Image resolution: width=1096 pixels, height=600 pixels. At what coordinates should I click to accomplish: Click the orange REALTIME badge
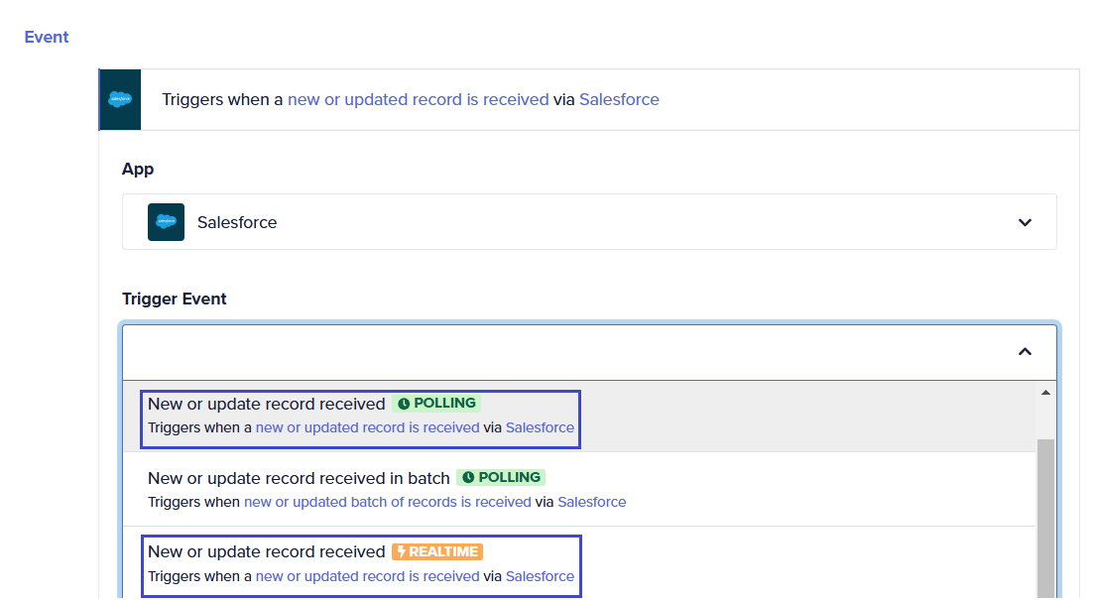click(437, 551)
